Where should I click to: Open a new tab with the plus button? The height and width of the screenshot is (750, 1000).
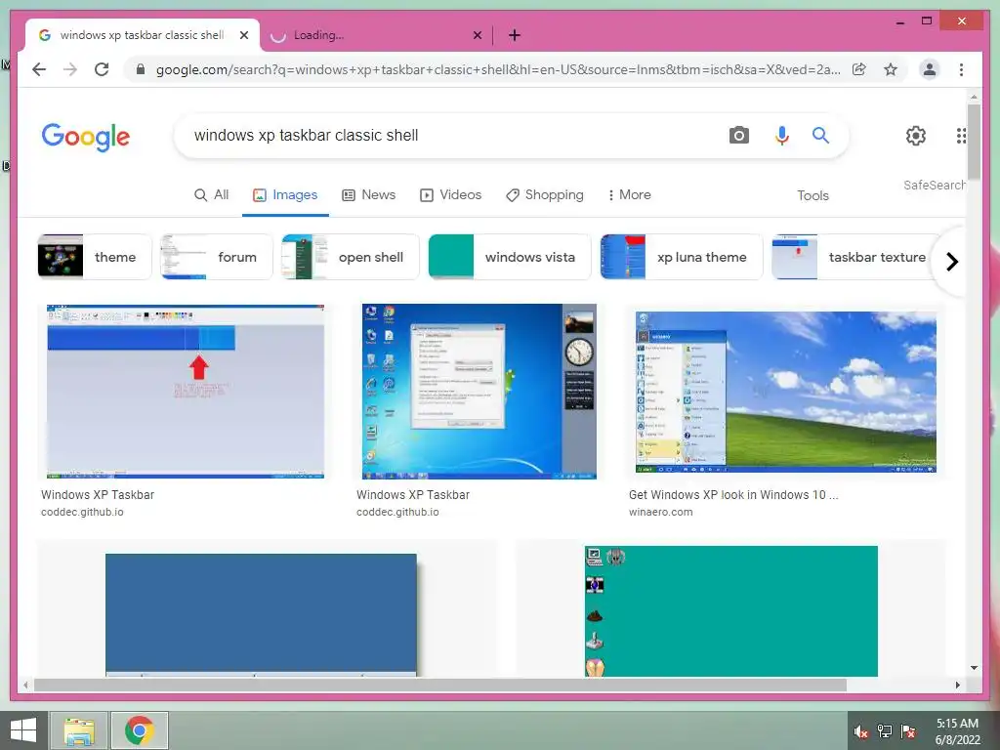click(515, 35)
